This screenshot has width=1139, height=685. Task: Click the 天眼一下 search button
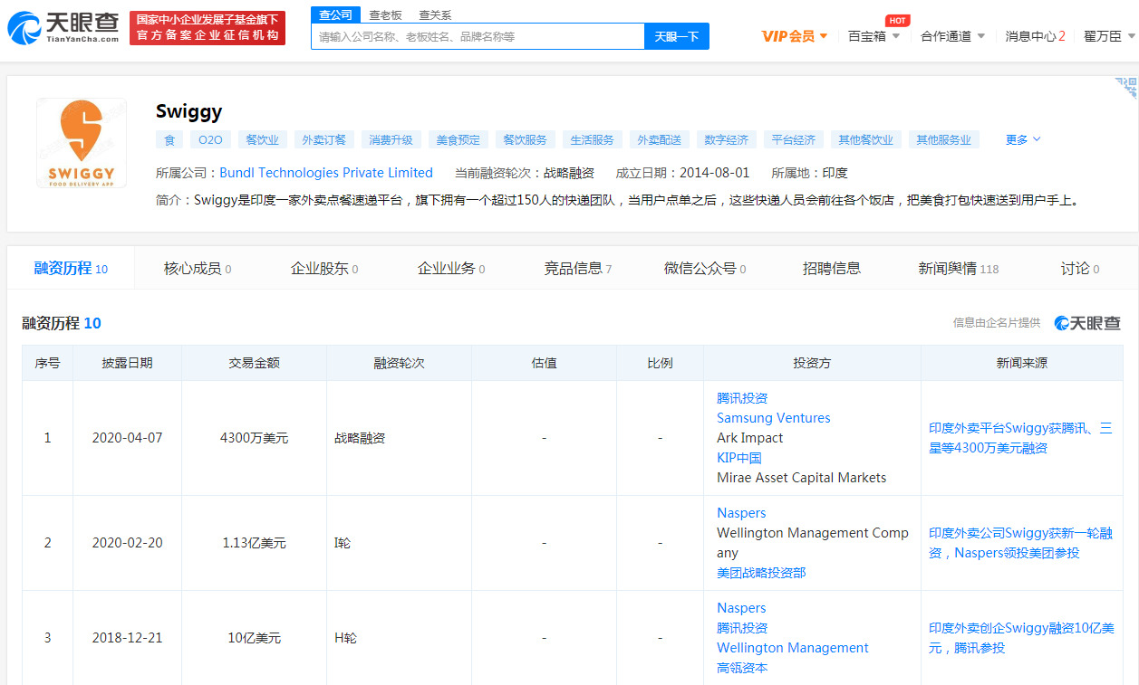coord(676,36)
